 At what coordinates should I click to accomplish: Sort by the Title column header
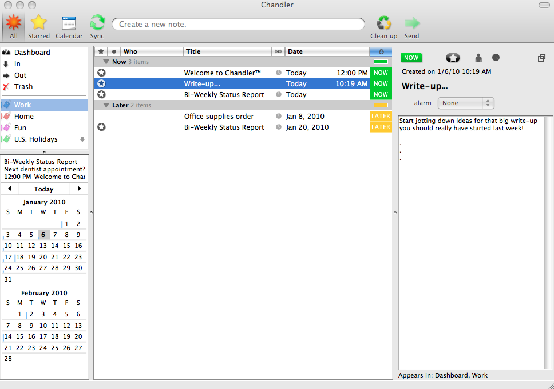pos(228,51)
